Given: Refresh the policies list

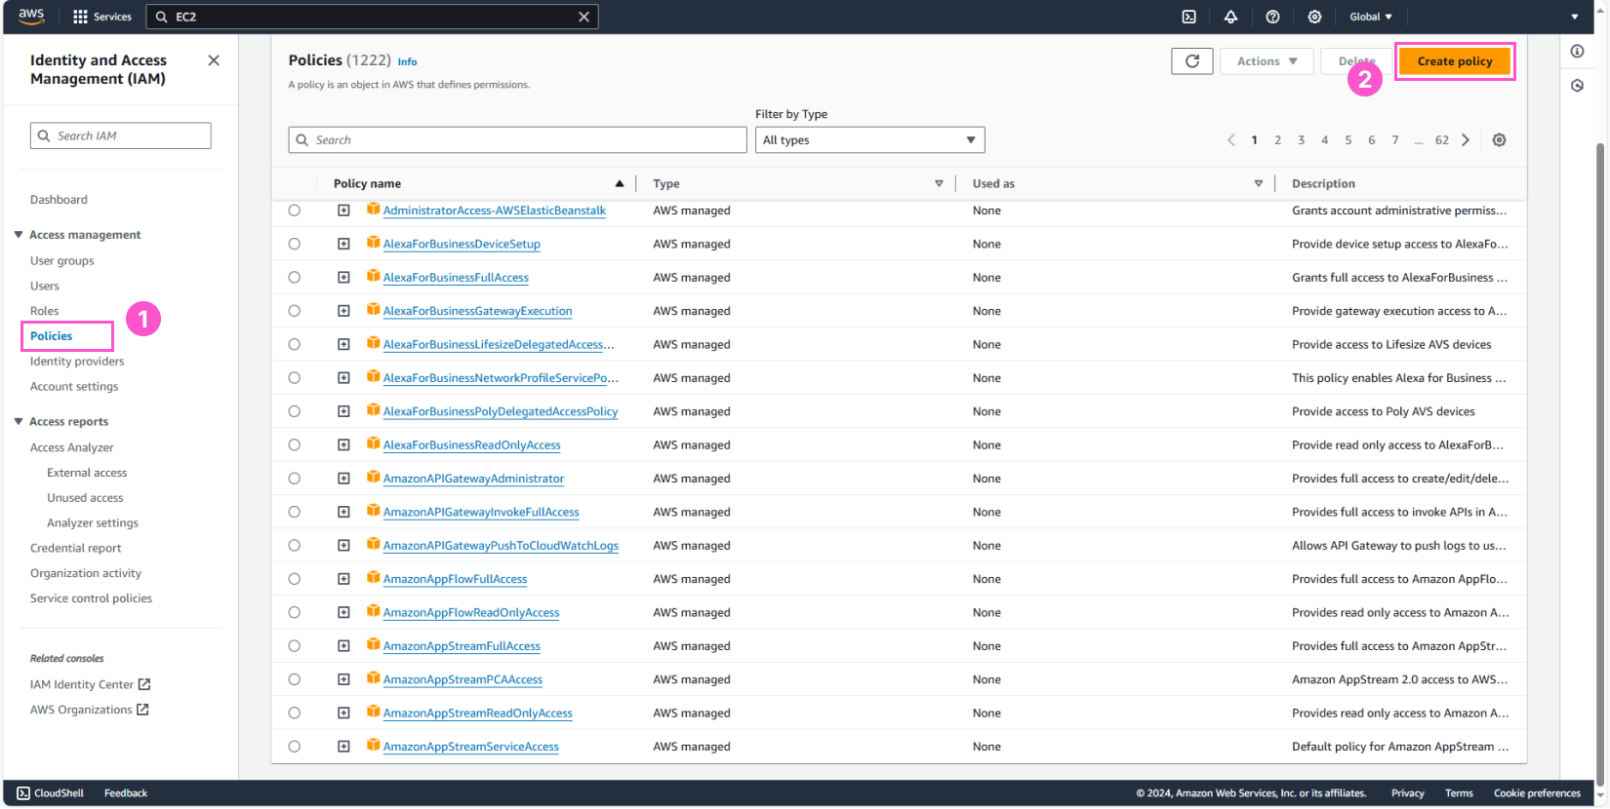Looking at the screenshot, I should pyautogui.click(x=1192, y=61).
